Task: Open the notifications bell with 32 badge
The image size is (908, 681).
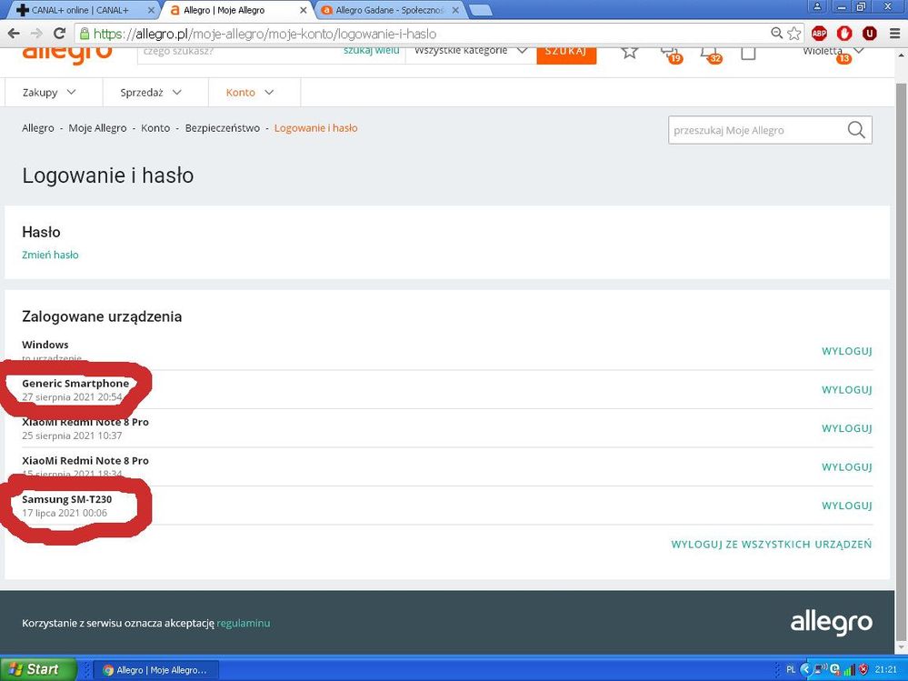Action: tap(708, 52)
